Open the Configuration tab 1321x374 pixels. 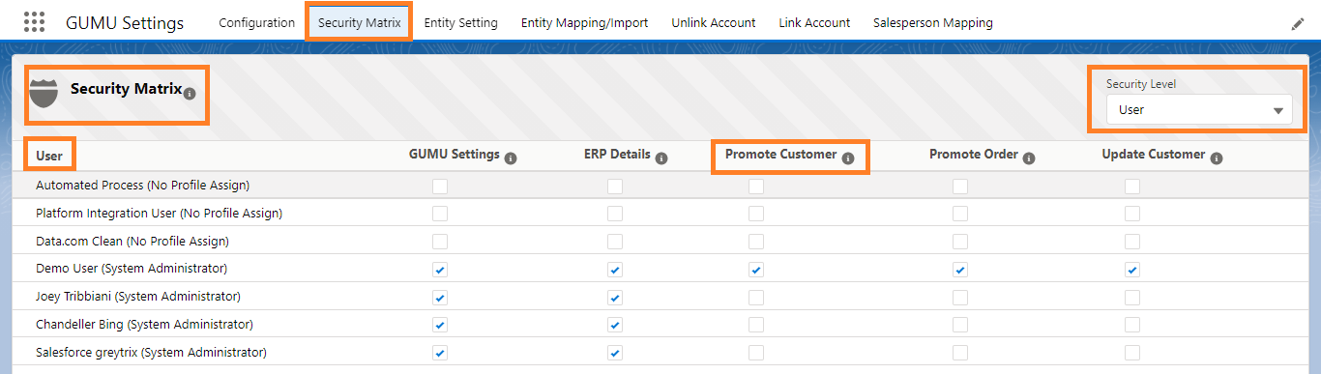(x=257, y=22)
